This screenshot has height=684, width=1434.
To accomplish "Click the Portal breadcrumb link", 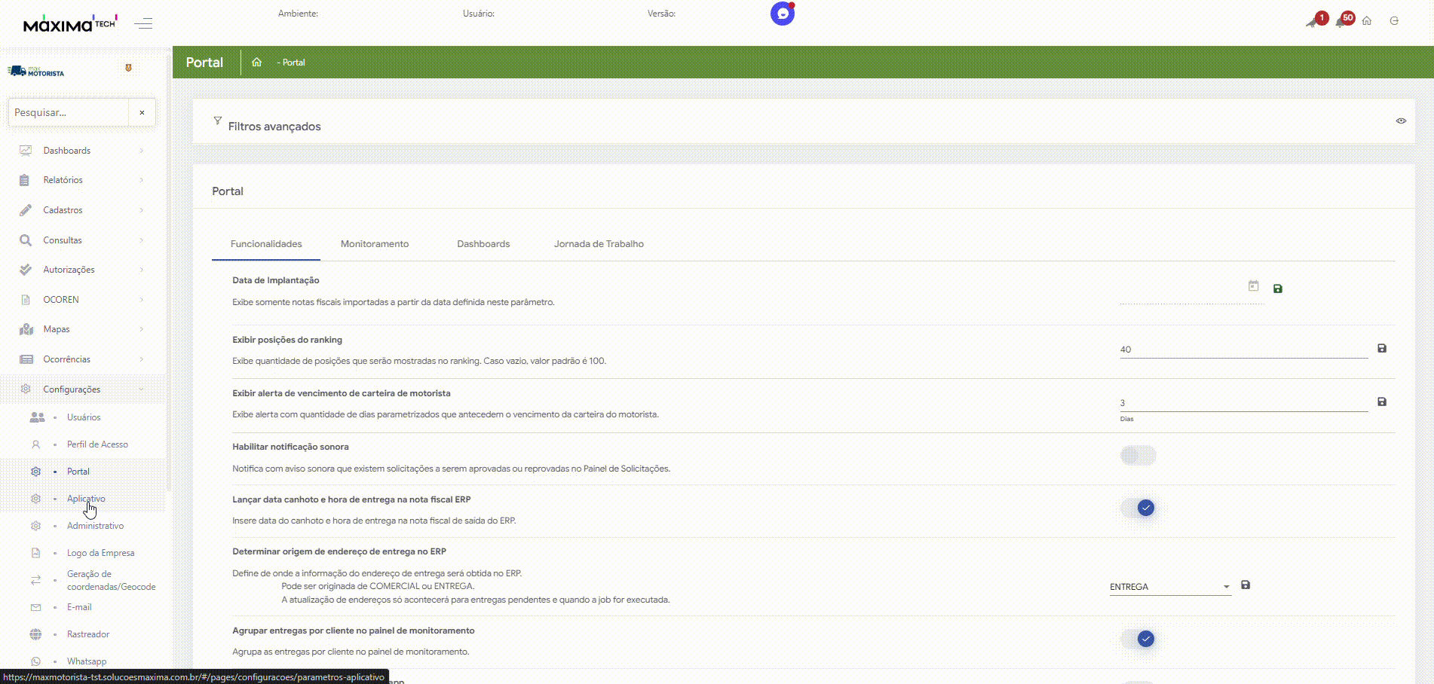I will [x=292, y=63].
